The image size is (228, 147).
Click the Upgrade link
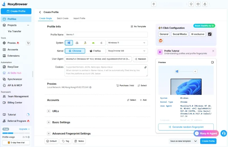24,129
